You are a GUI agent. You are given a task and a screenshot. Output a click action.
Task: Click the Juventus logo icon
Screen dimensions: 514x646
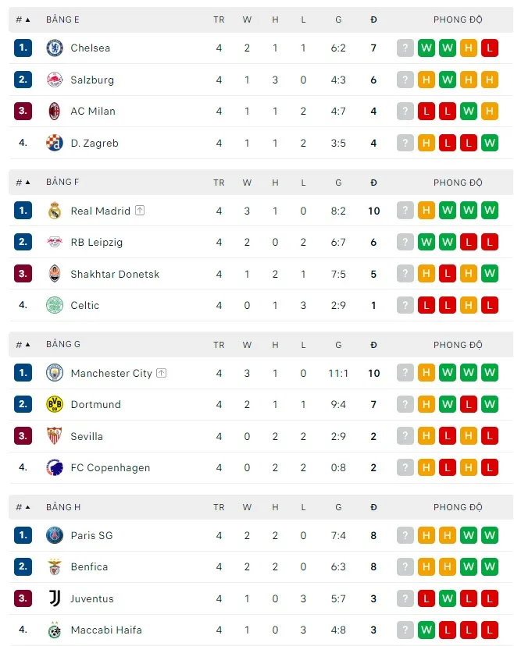[x=55, y=598]
